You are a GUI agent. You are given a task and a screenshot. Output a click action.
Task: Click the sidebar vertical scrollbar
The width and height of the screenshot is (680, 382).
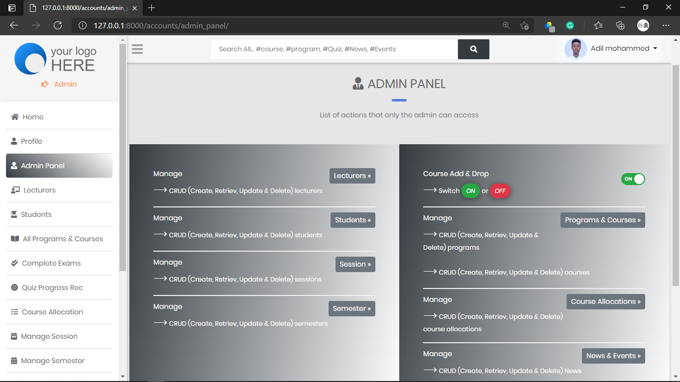pyautogui.click(x=122, y=157)
